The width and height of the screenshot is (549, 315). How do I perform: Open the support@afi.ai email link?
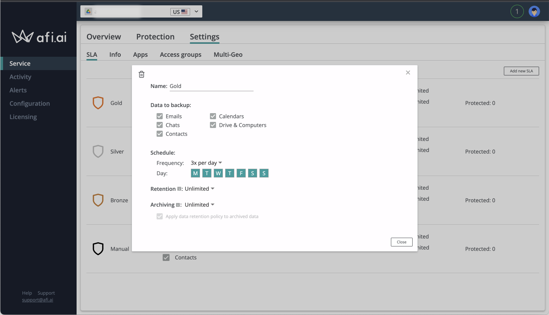pos(37,299)
